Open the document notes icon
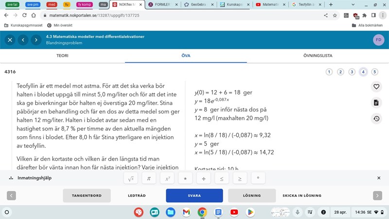Viewport: 389px width, 219px height. [x=376, y=103]
